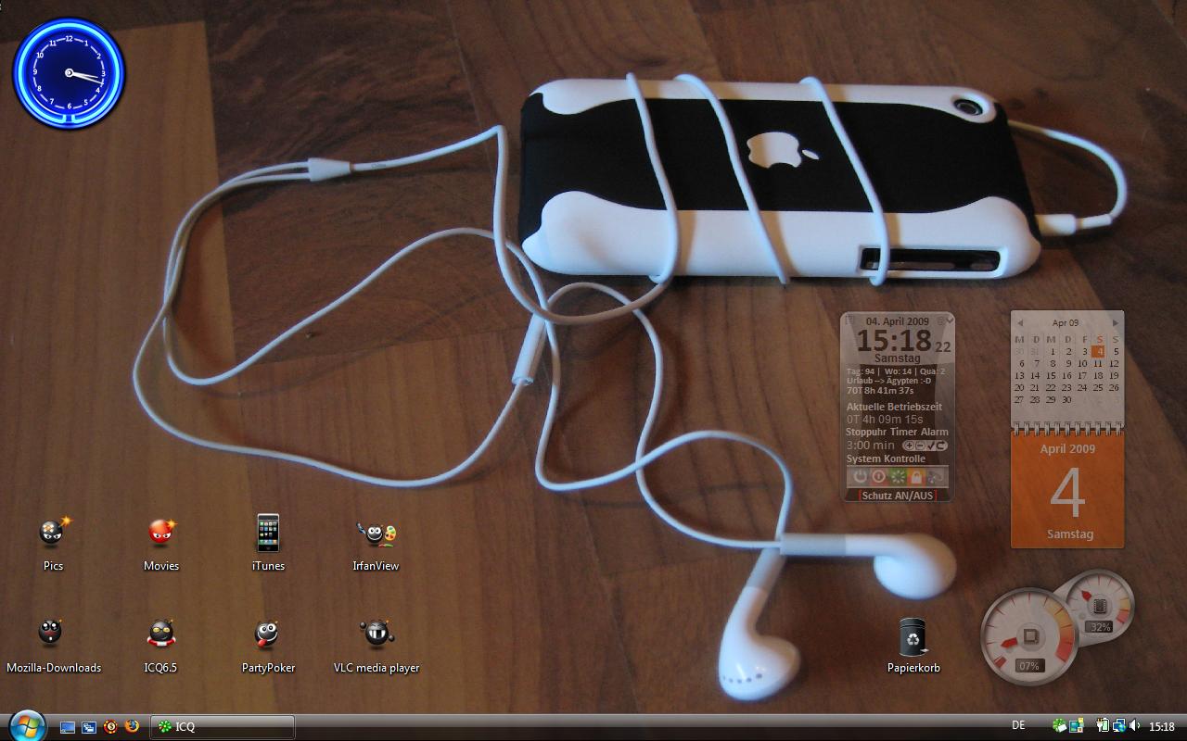Click the System Kontrolle label

(886, 459)
